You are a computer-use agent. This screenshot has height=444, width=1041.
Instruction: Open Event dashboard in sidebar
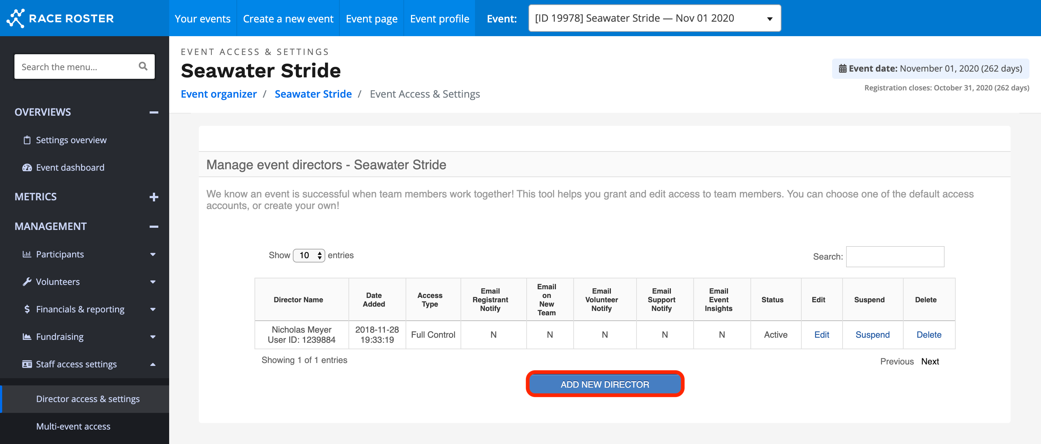coord(70,167)
